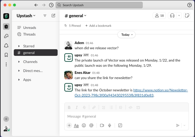The width and height of the screenshot is (195, 137).
Task: Open the emoji picker smiley icon
Action: point(84,125)
